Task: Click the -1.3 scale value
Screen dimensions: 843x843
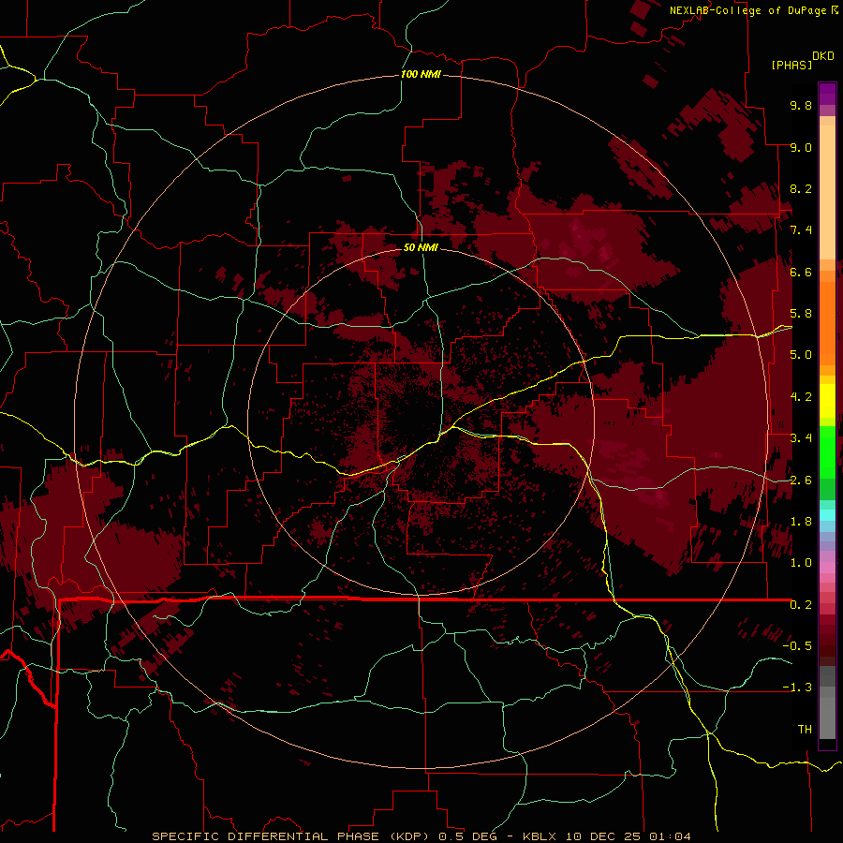Action: pyautogui.click(x=797, y=688)
